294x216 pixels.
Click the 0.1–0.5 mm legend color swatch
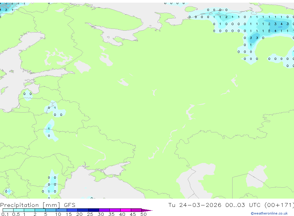pyautogui.click(x=8, y=210)
